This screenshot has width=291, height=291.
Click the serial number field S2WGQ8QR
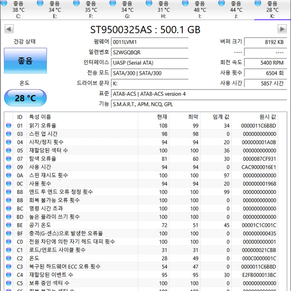click(150, 52)
